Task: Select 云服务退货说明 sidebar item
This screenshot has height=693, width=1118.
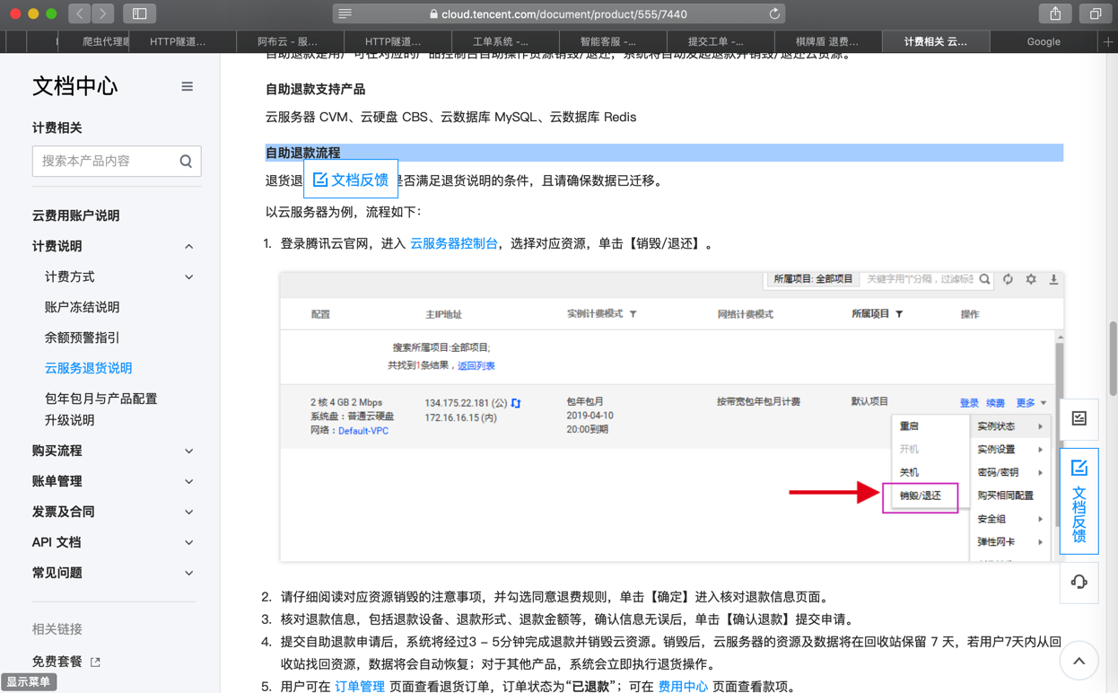Action: coord(88,368)
